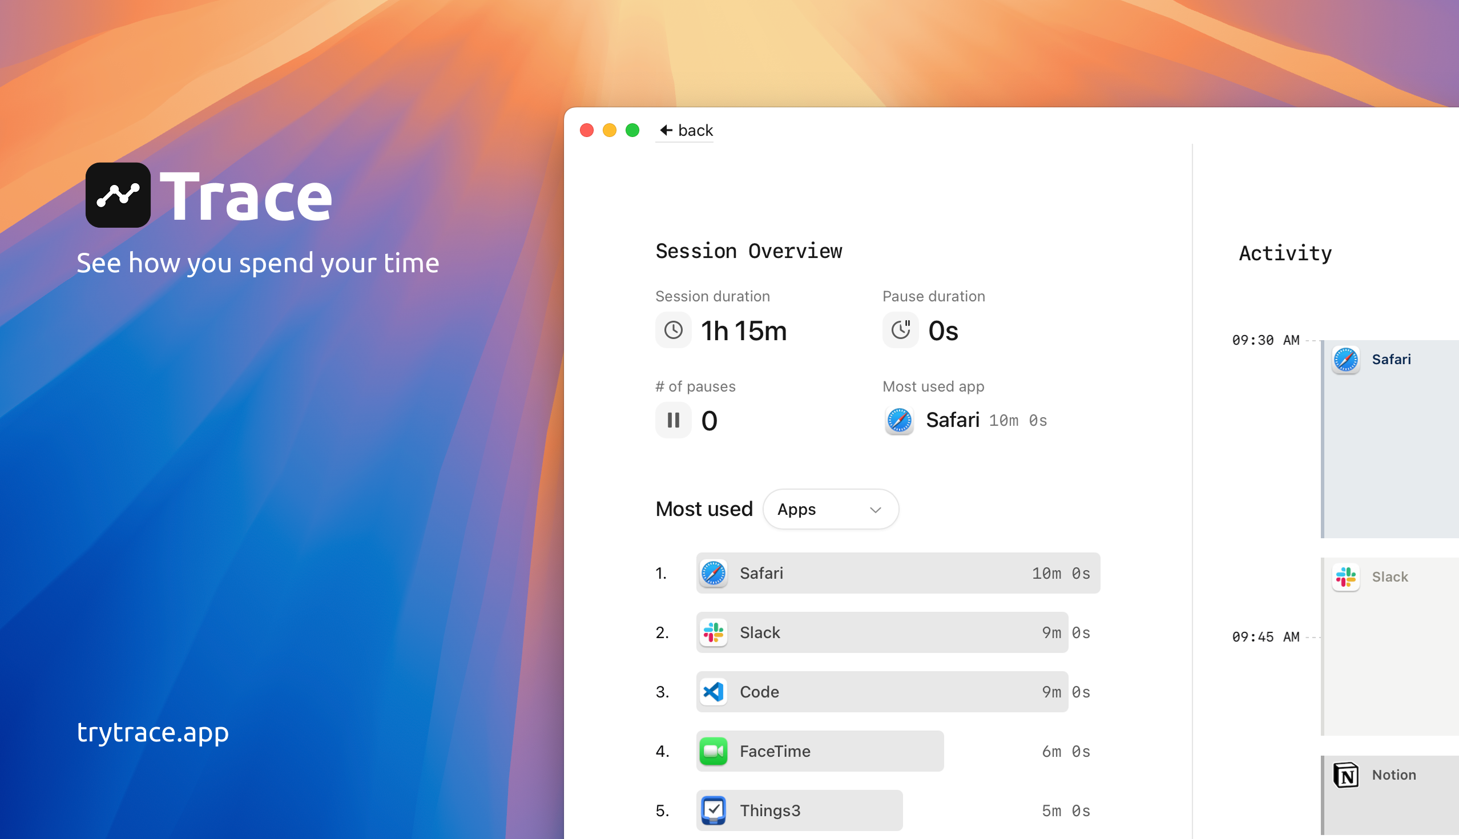This screenshot has width=1459, height=839.
Task: Click the FaceTime icon in ranked list
Action: coord(714,752)
